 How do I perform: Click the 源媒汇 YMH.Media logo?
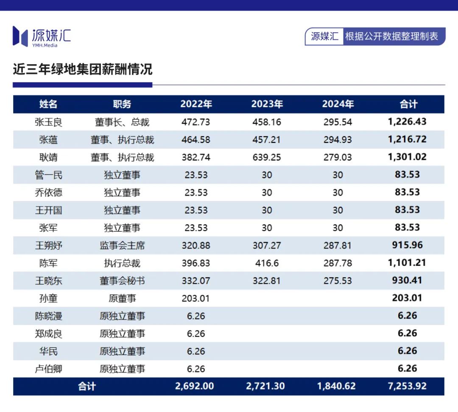click(42, 37)
